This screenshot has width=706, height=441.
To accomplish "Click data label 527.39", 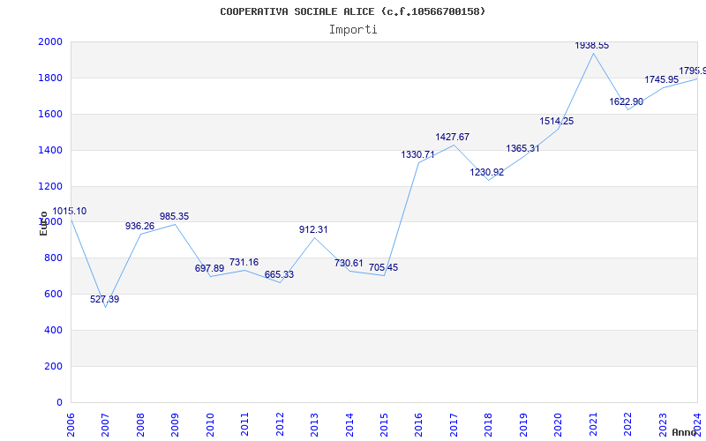I will (104, 299).
